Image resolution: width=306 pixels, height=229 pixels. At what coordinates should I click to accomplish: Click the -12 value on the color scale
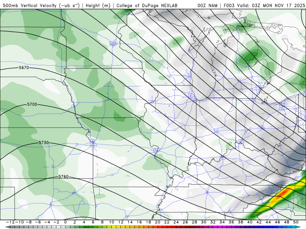pyautogui.click(x=10, y=222)
